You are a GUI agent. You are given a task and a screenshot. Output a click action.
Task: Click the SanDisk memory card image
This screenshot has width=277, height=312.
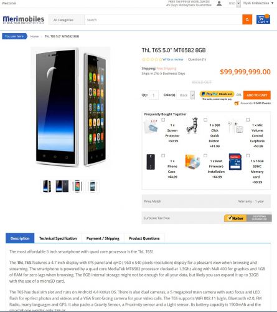click(x=235, y=162)
